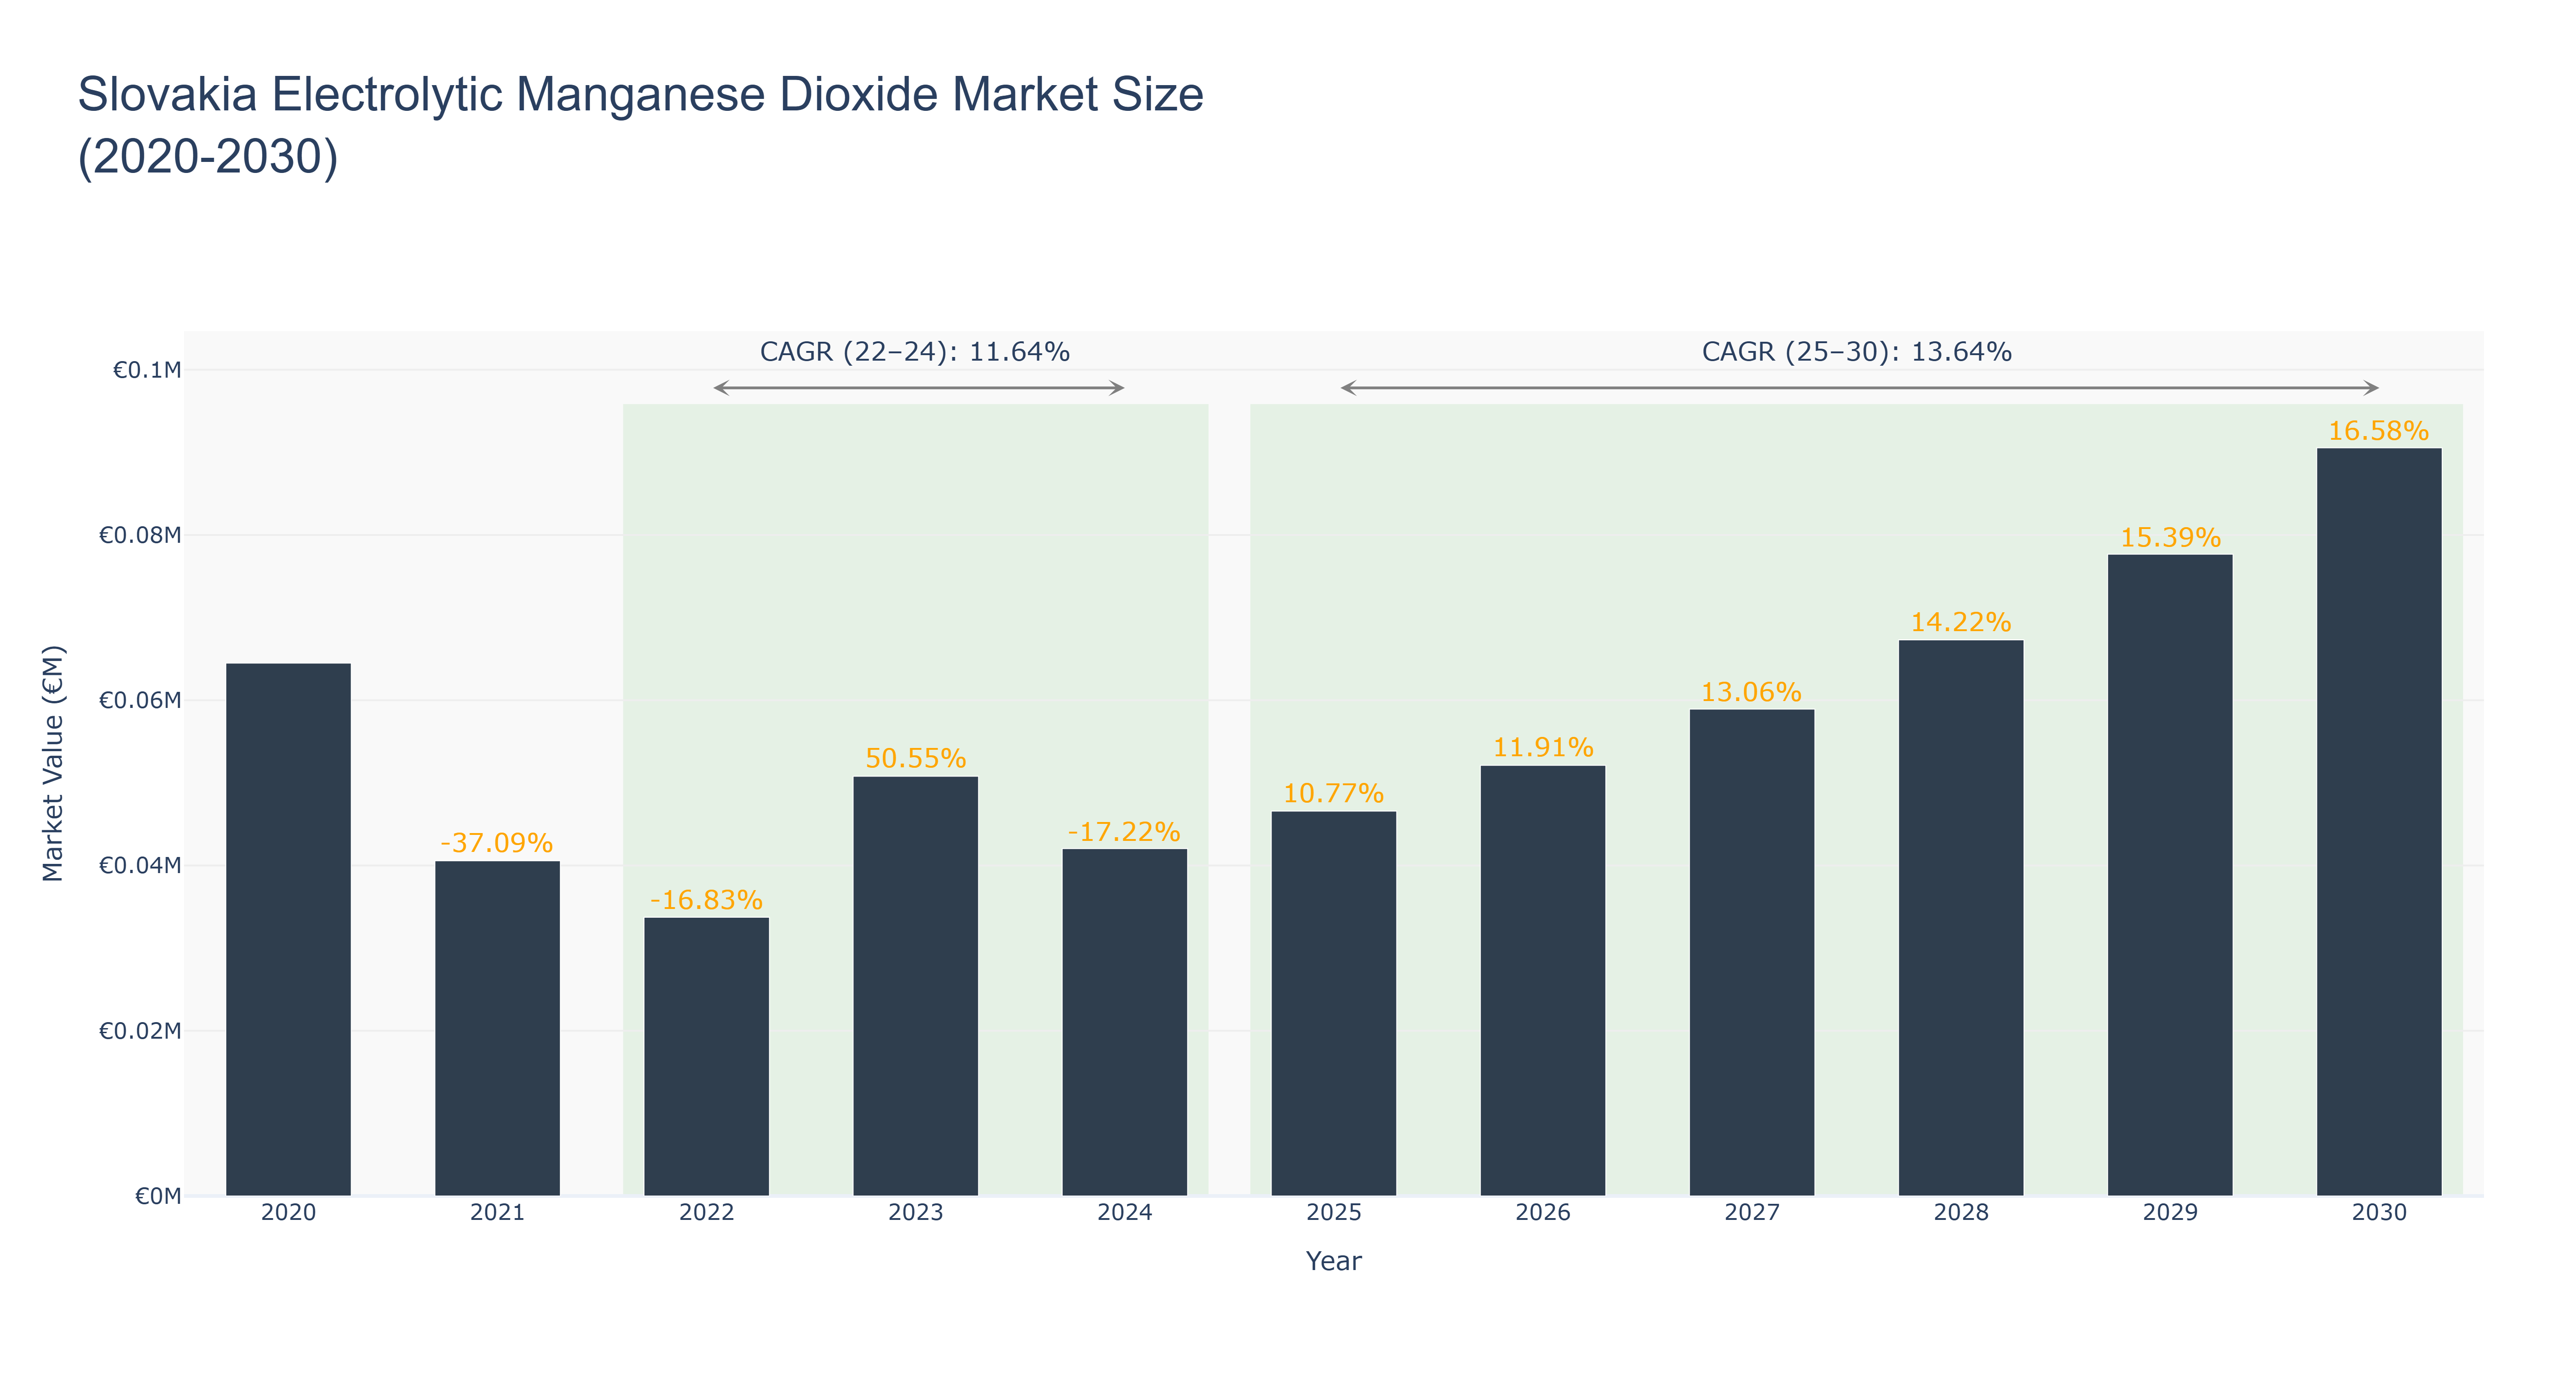This screenshot has height=1380, width=2576.
Task: Click the 2029 x-axis label
Action: [2169, 1213]
